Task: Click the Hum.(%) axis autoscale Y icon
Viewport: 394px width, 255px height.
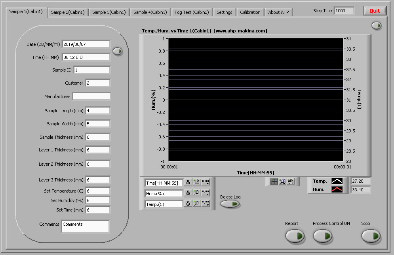Action: tap(197, 193)
